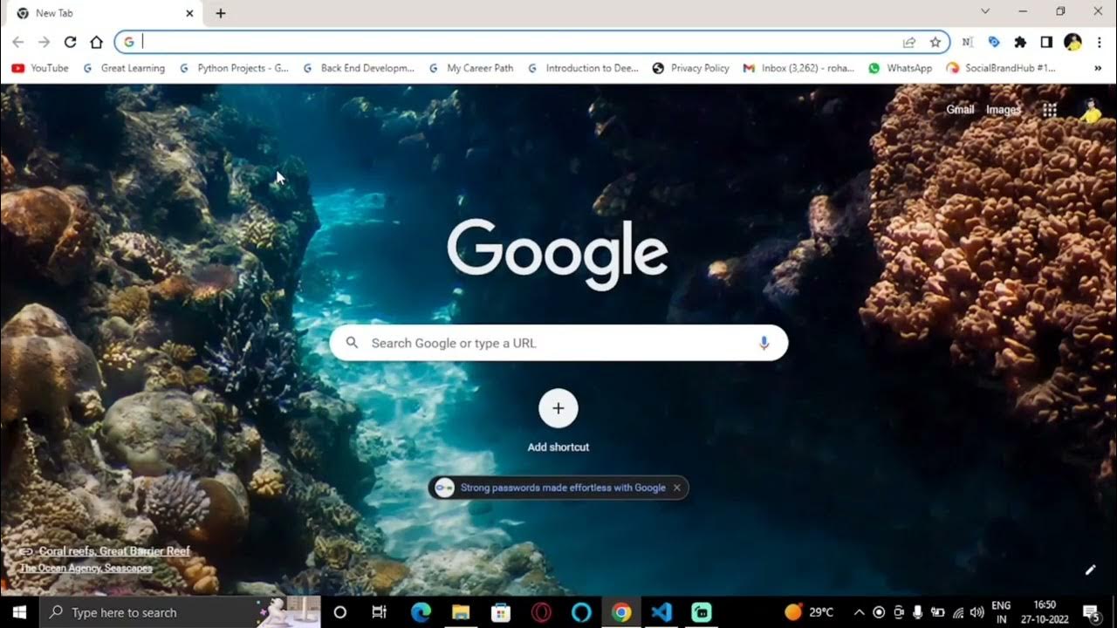This screenshot has height=628, width=1117.
Task: Open a new tab with the plus button
Action: [221, 13]
